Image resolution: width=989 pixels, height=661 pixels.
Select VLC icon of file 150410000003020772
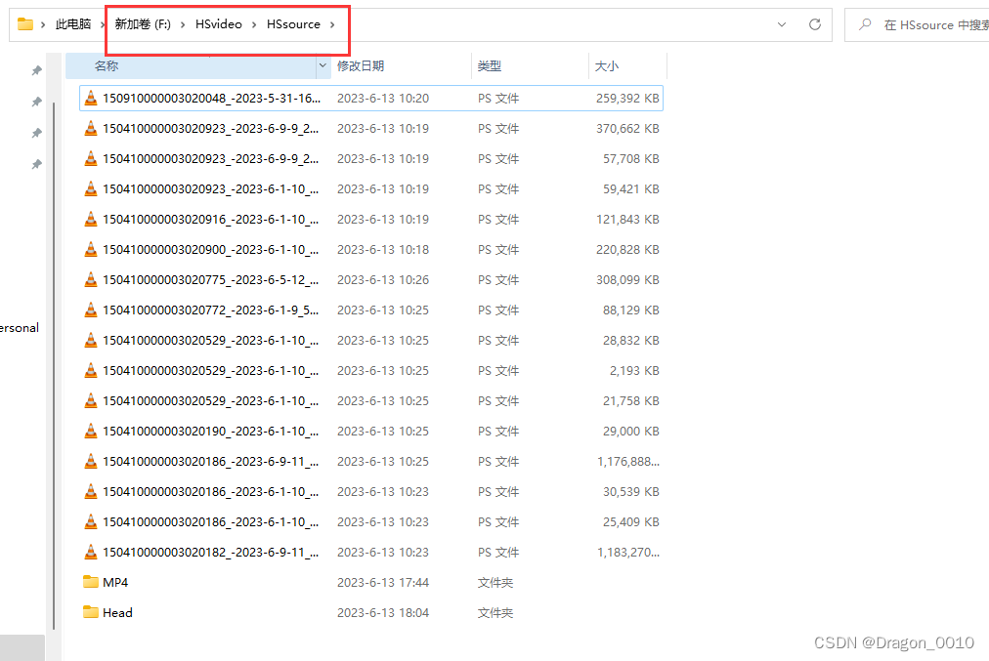(91, 310)
